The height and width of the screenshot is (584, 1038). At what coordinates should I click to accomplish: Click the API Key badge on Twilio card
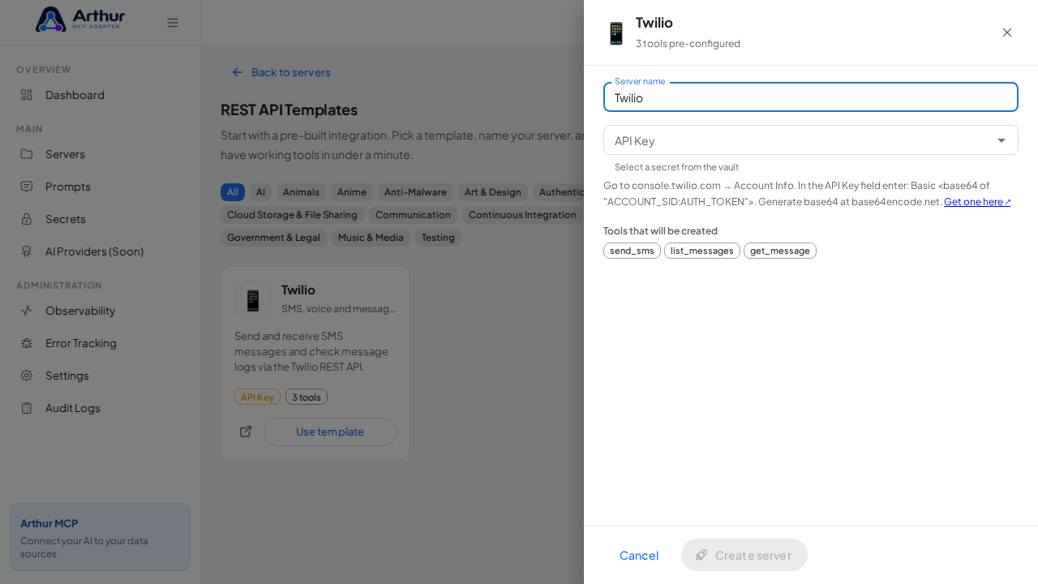click(x=257, y=397)
